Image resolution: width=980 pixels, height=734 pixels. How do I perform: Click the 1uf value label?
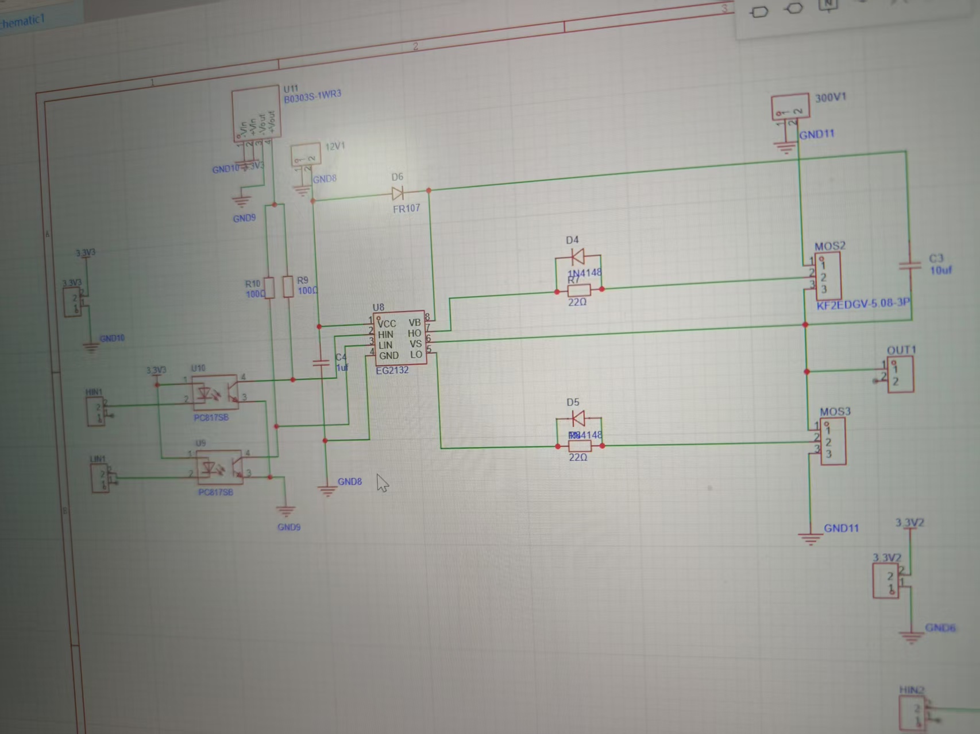click(x=342, y=367)
